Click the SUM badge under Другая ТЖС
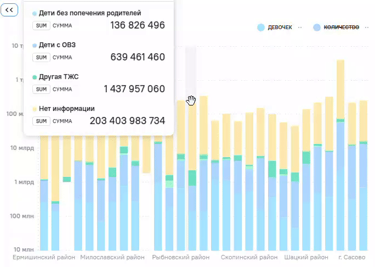This screenshot has height=267, width=375. tap(41, 89)
